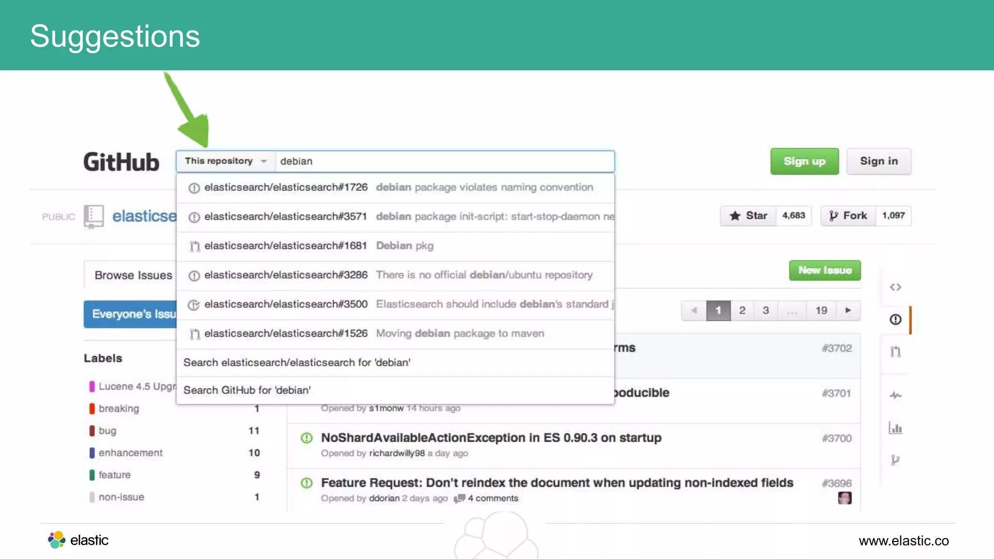Screen dimensions: 994x559
Task: Fork the elasticsearch repository
Action: (x=848, y=216)
